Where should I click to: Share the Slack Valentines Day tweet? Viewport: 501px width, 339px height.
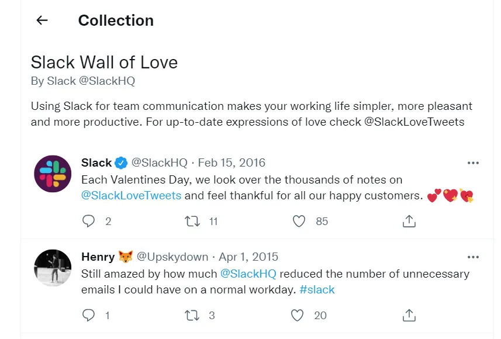[x=409, y=221]
